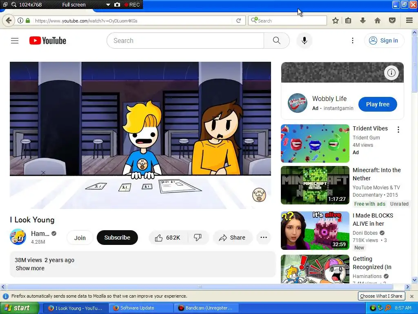
Task: Click Haminations channel name in sidebar
Action: click(x=367, y=276)
